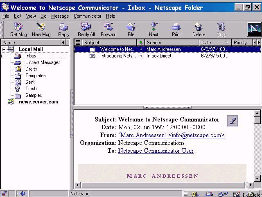This screenshot has height=197, width=262.
Task: Click sender Marc Andreessen in list
Action: 164,49
